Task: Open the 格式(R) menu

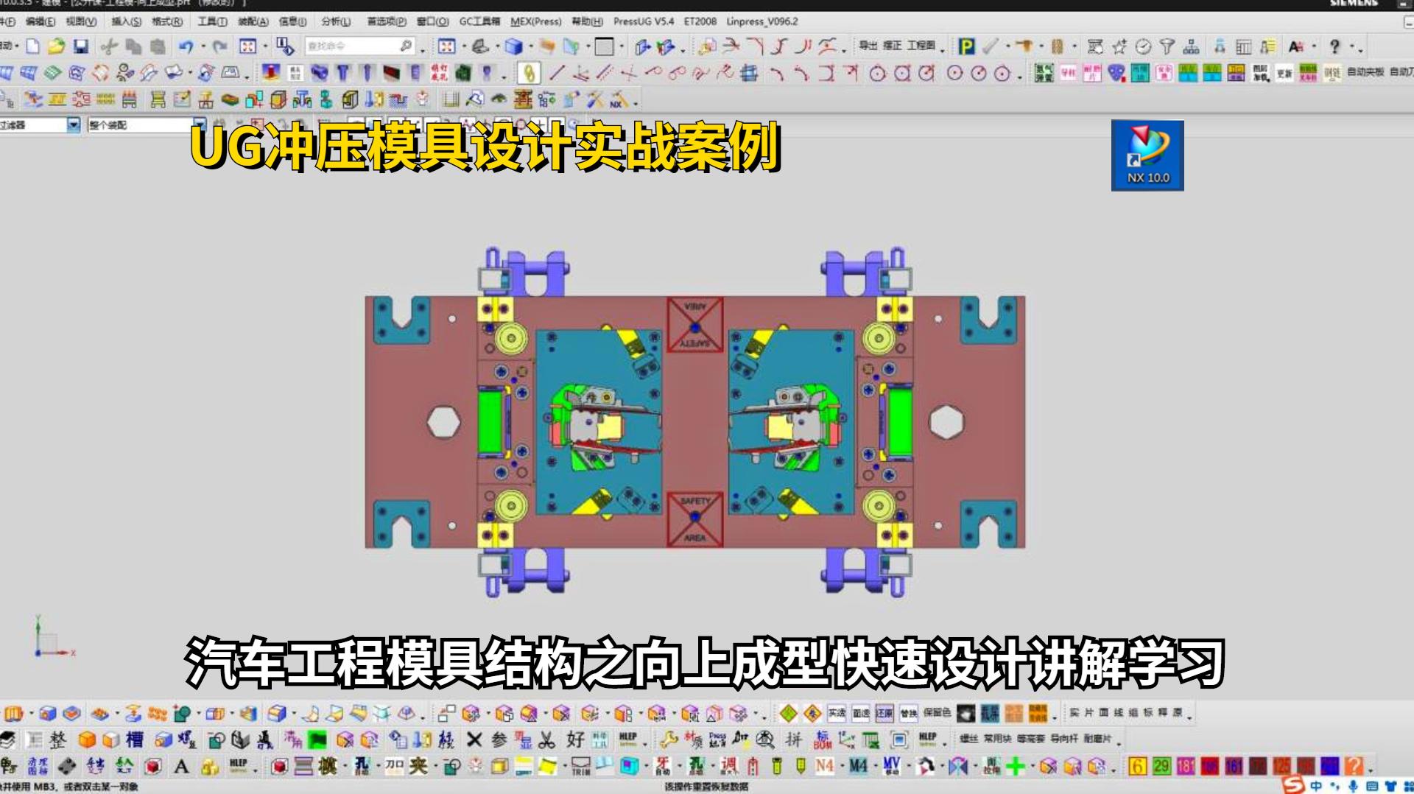Action: point(166,21)
